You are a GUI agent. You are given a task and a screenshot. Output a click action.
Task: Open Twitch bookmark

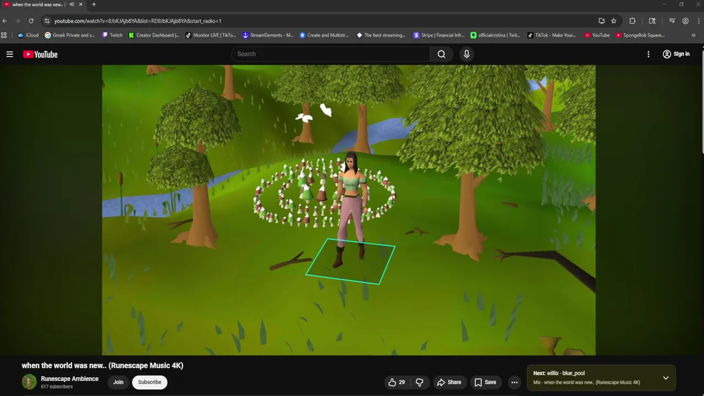point(112,35)
